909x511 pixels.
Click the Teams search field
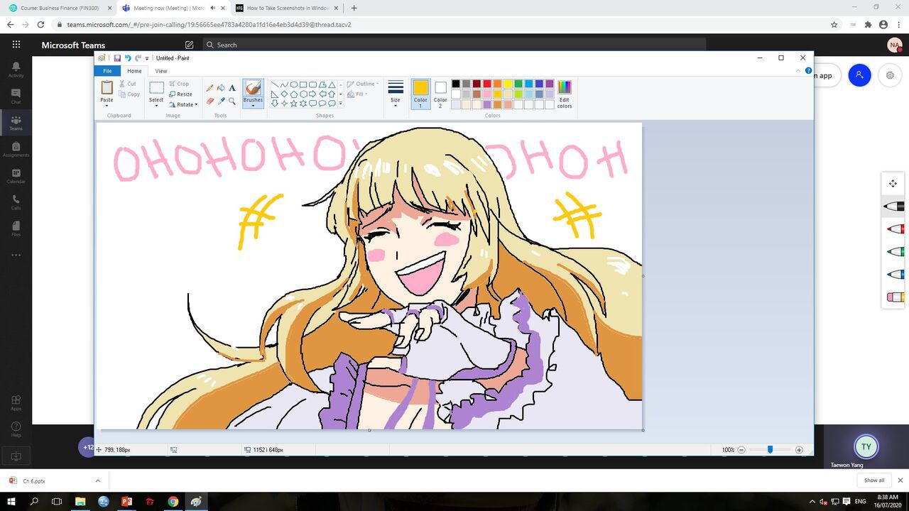454,45
